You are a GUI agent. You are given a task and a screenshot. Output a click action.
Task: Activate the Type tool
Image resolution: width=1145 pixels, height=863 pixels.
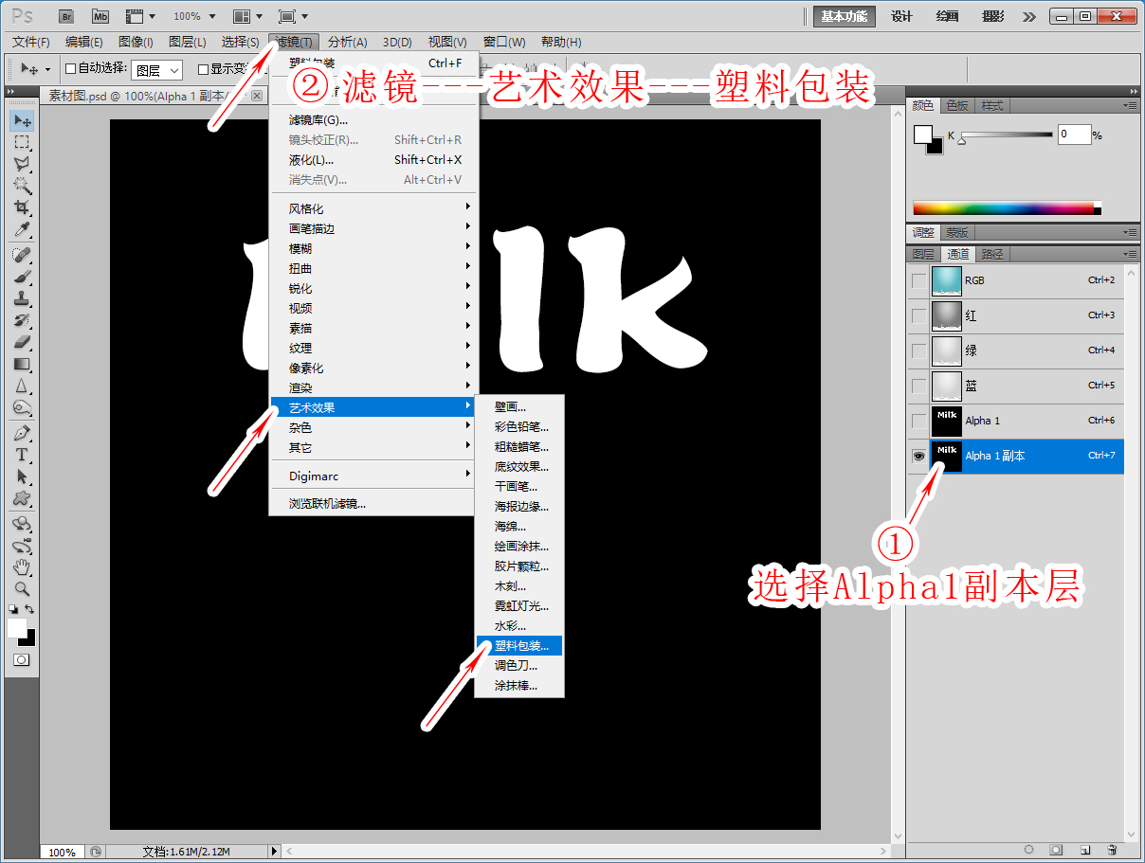(22, 455)
